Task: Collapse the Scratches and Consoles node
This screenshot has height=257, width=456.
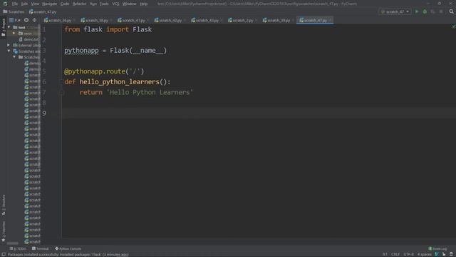Action: coord(9,51)
